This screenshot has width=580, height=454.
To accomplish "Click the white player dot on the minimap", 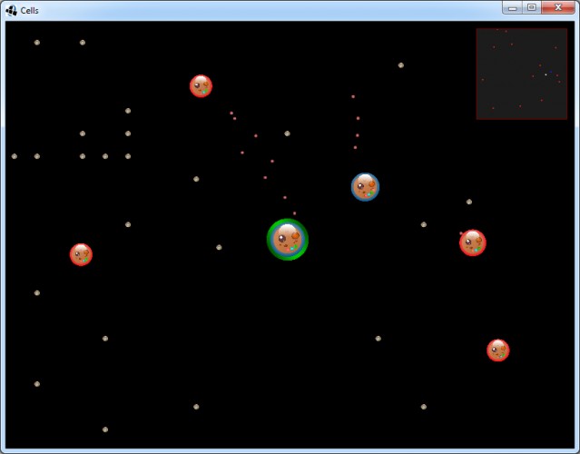I will 546,74.
